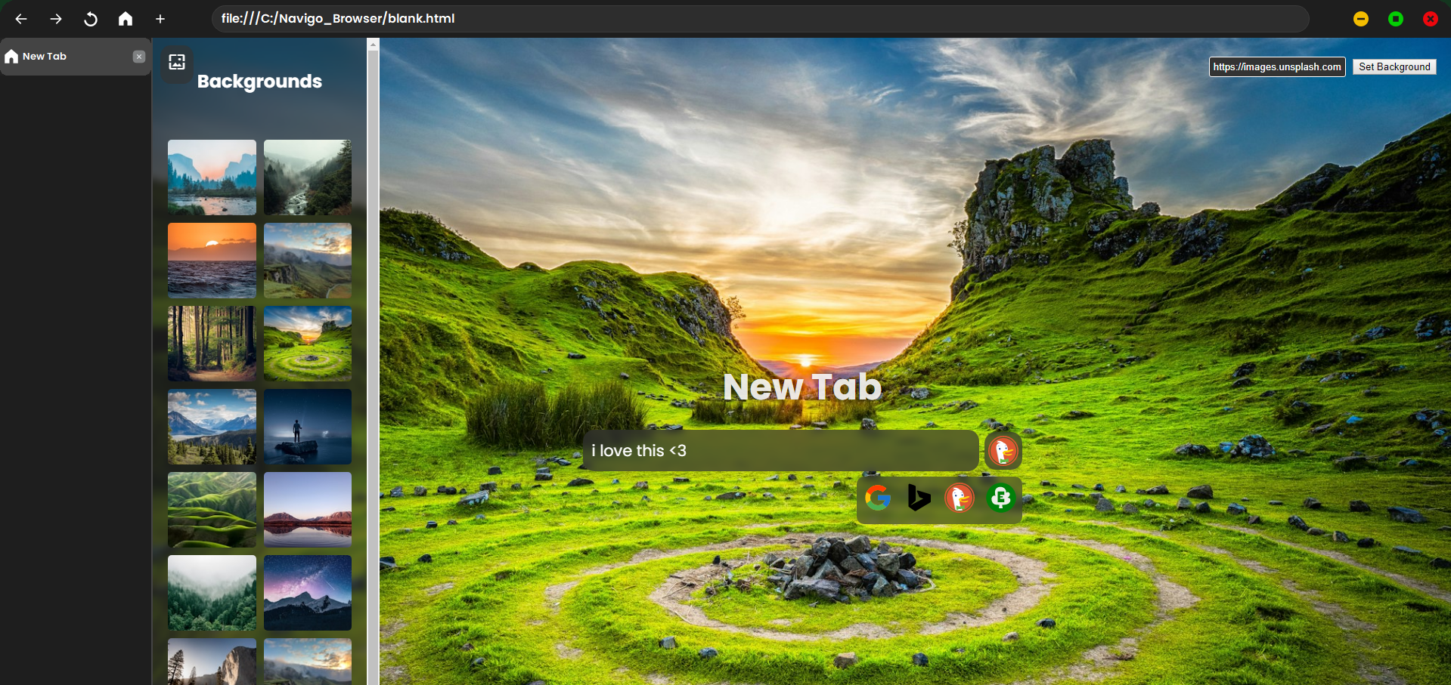Image resolution: width=1451 pixels, height=685 pixels.
Task: Toggle the Backgrounds panel icon
Action: [177, 62]
